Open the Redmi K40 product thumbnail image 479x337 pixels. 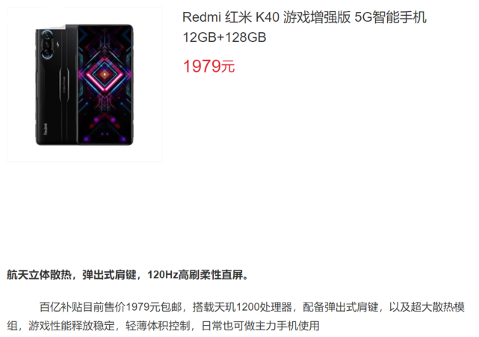pos(84,84)
